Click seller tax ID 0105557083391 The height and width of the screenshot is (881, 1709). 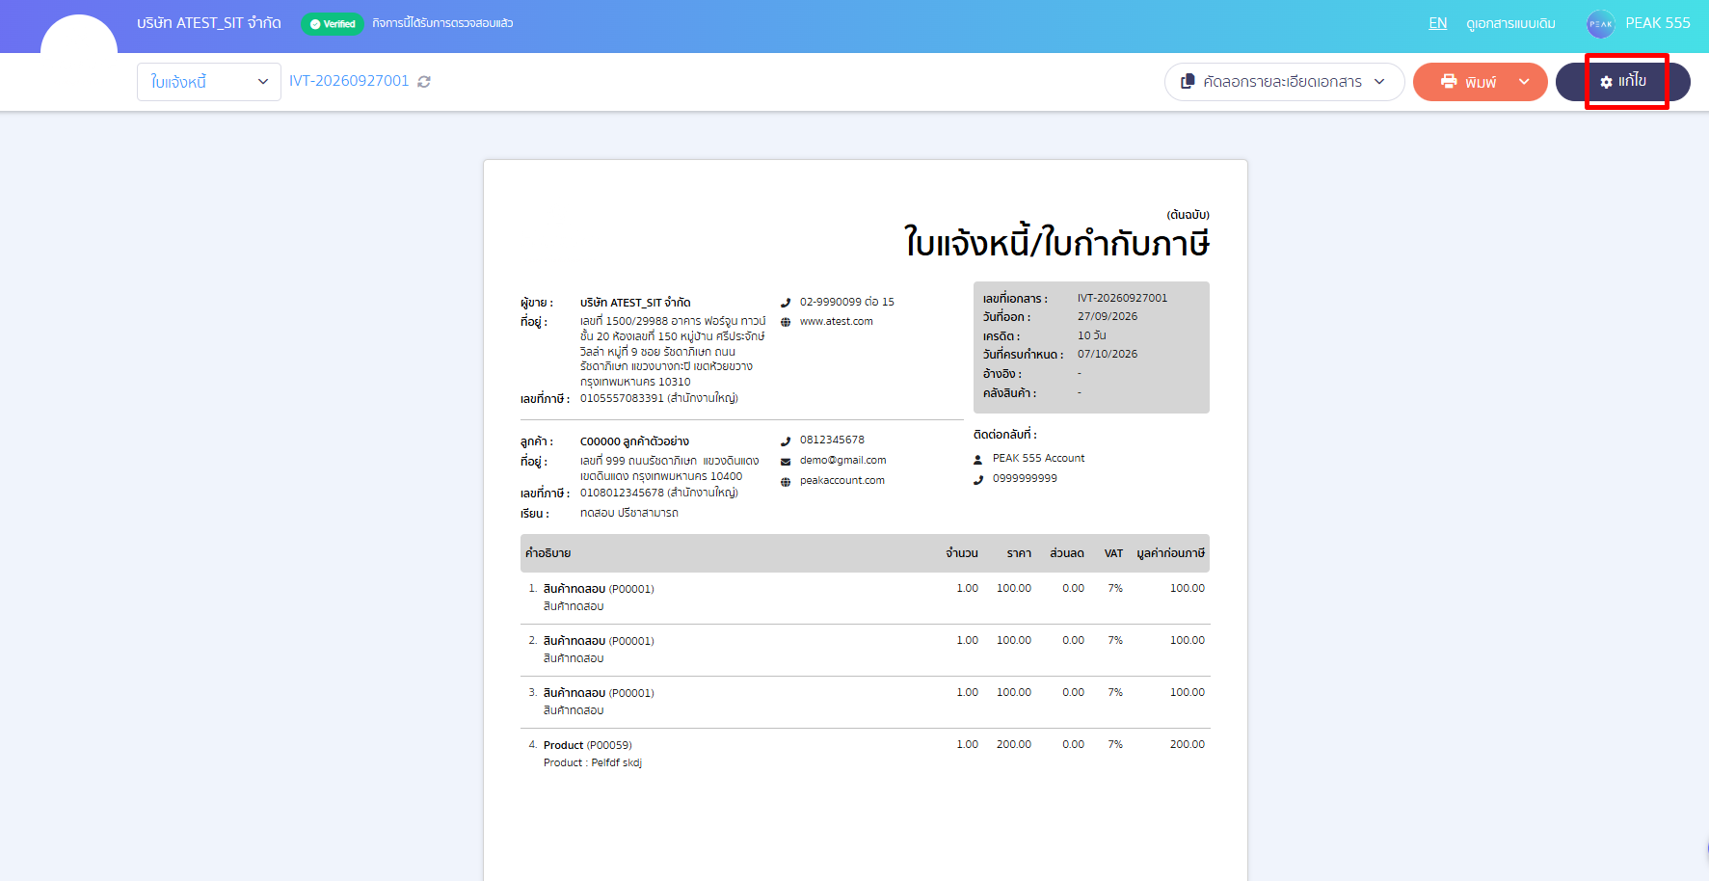click(622, 398)
